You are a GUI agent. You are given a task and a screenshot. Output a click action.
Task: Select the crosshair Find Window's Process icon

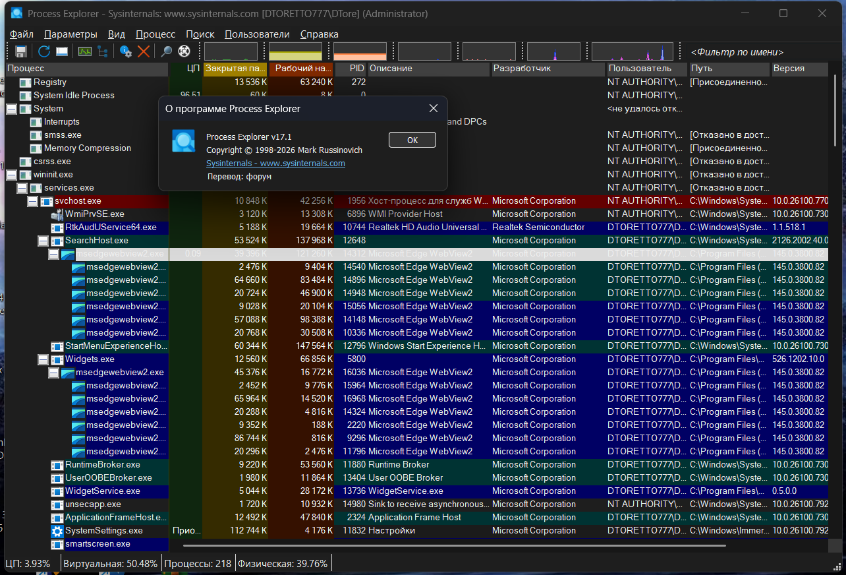click(184, 51)
